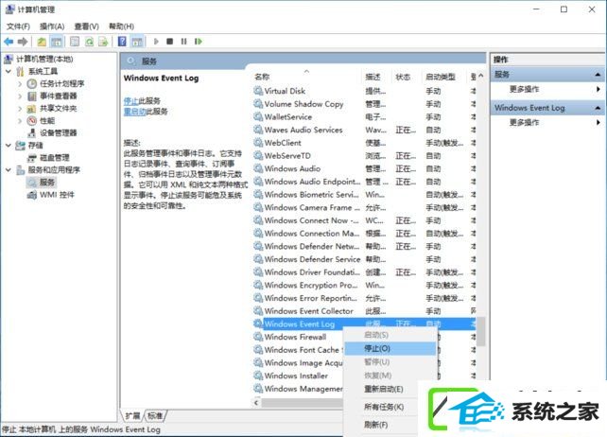The width and height of the screenshot is (607, 437).
Task: Click the Properties toolbar icon
Action: coord(75,42)
